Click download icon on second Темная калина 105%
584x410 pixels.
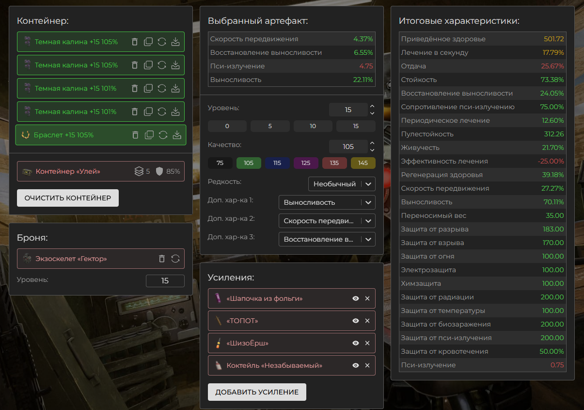click(175, 65)
